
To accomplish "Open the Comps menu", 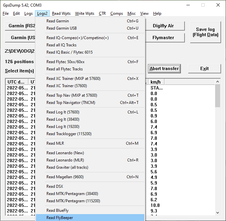I will point(117,13).
